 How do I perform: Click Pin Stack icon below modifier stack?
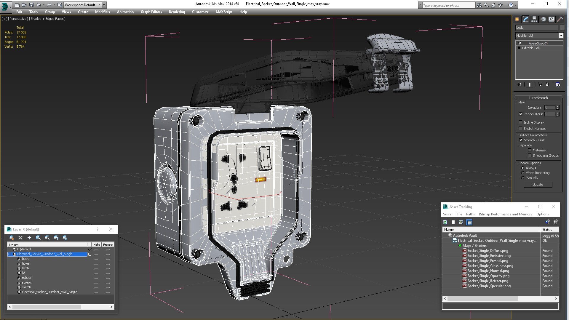(x=519, y=84)
